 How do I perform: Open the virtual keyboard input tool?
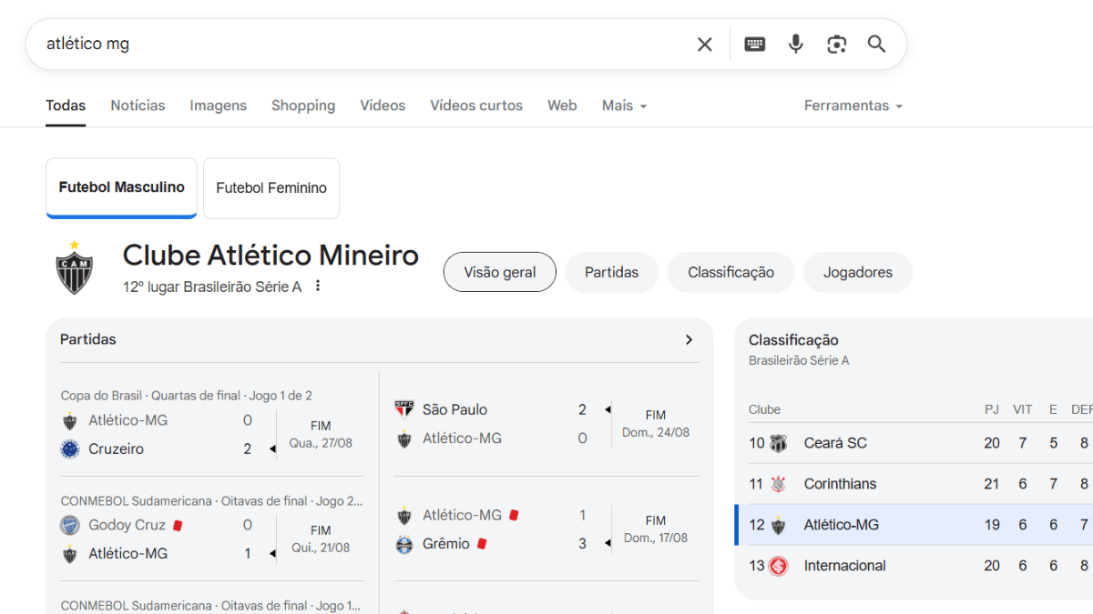pos(754,45)
